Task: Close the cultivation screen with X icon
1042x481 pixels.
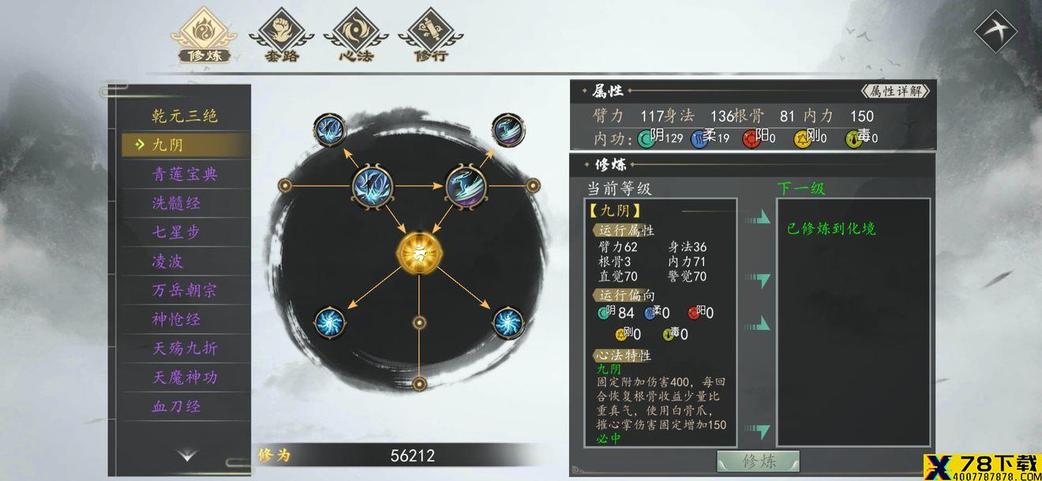Action: (996, 30)
